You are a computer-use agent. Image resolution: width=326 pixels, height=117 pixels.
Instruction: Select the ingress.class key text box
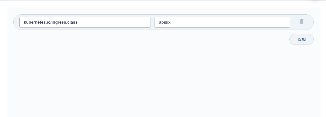85,22
